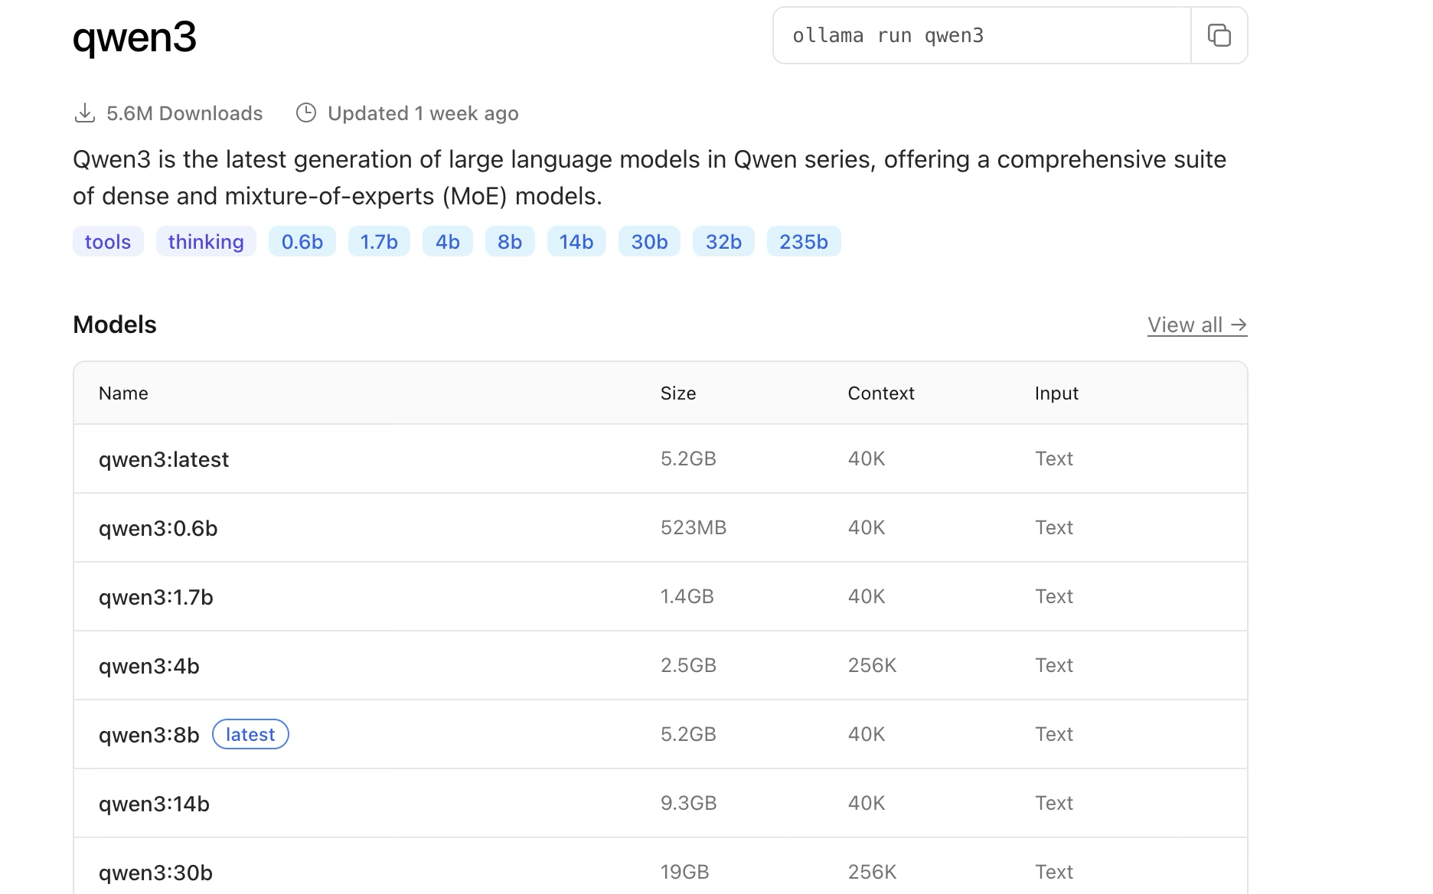Image resolution: width=1433 pixels, height=894 pixels.
Task: Select the tools tag
Action: [x=108, y=241]
